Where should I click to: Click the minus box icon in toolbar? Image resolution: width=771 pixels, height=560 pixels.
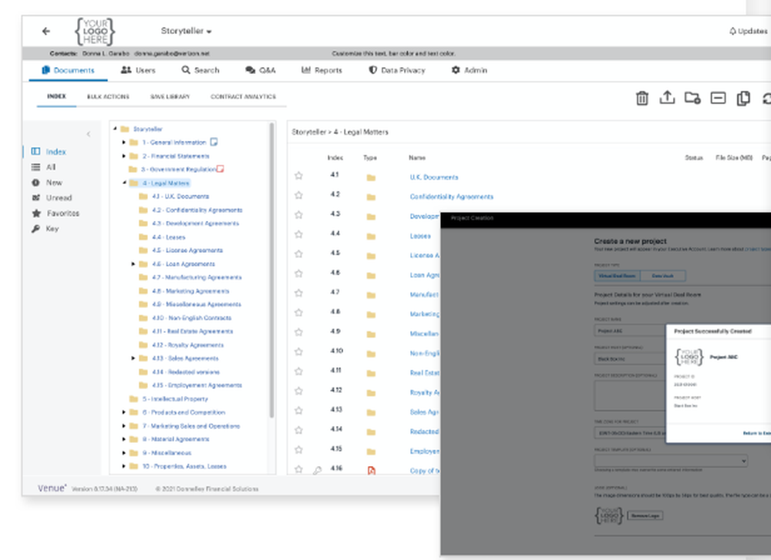[x=718, y=98]
